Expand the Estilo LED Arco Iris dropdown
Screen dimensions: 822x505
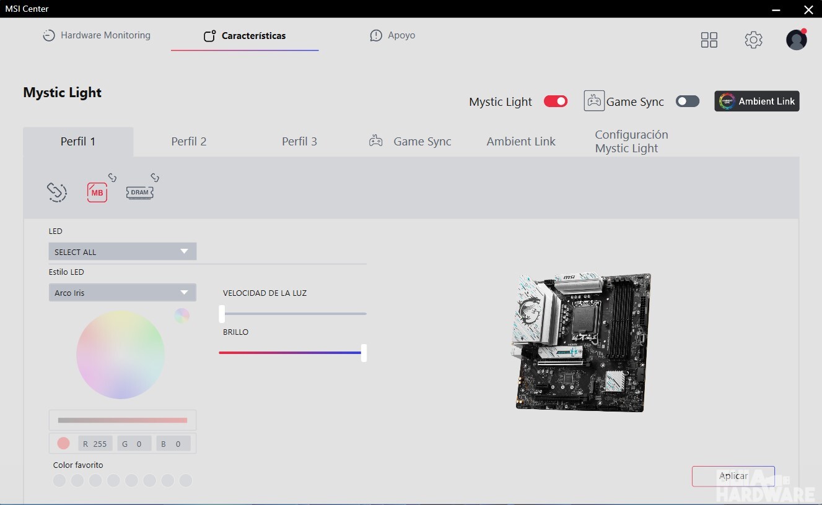click(123, 292)
